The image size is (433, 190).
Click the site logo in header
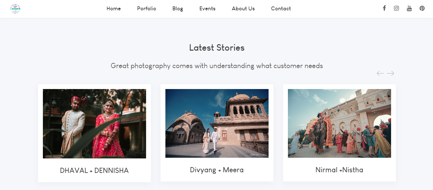[x=15, y=9]
